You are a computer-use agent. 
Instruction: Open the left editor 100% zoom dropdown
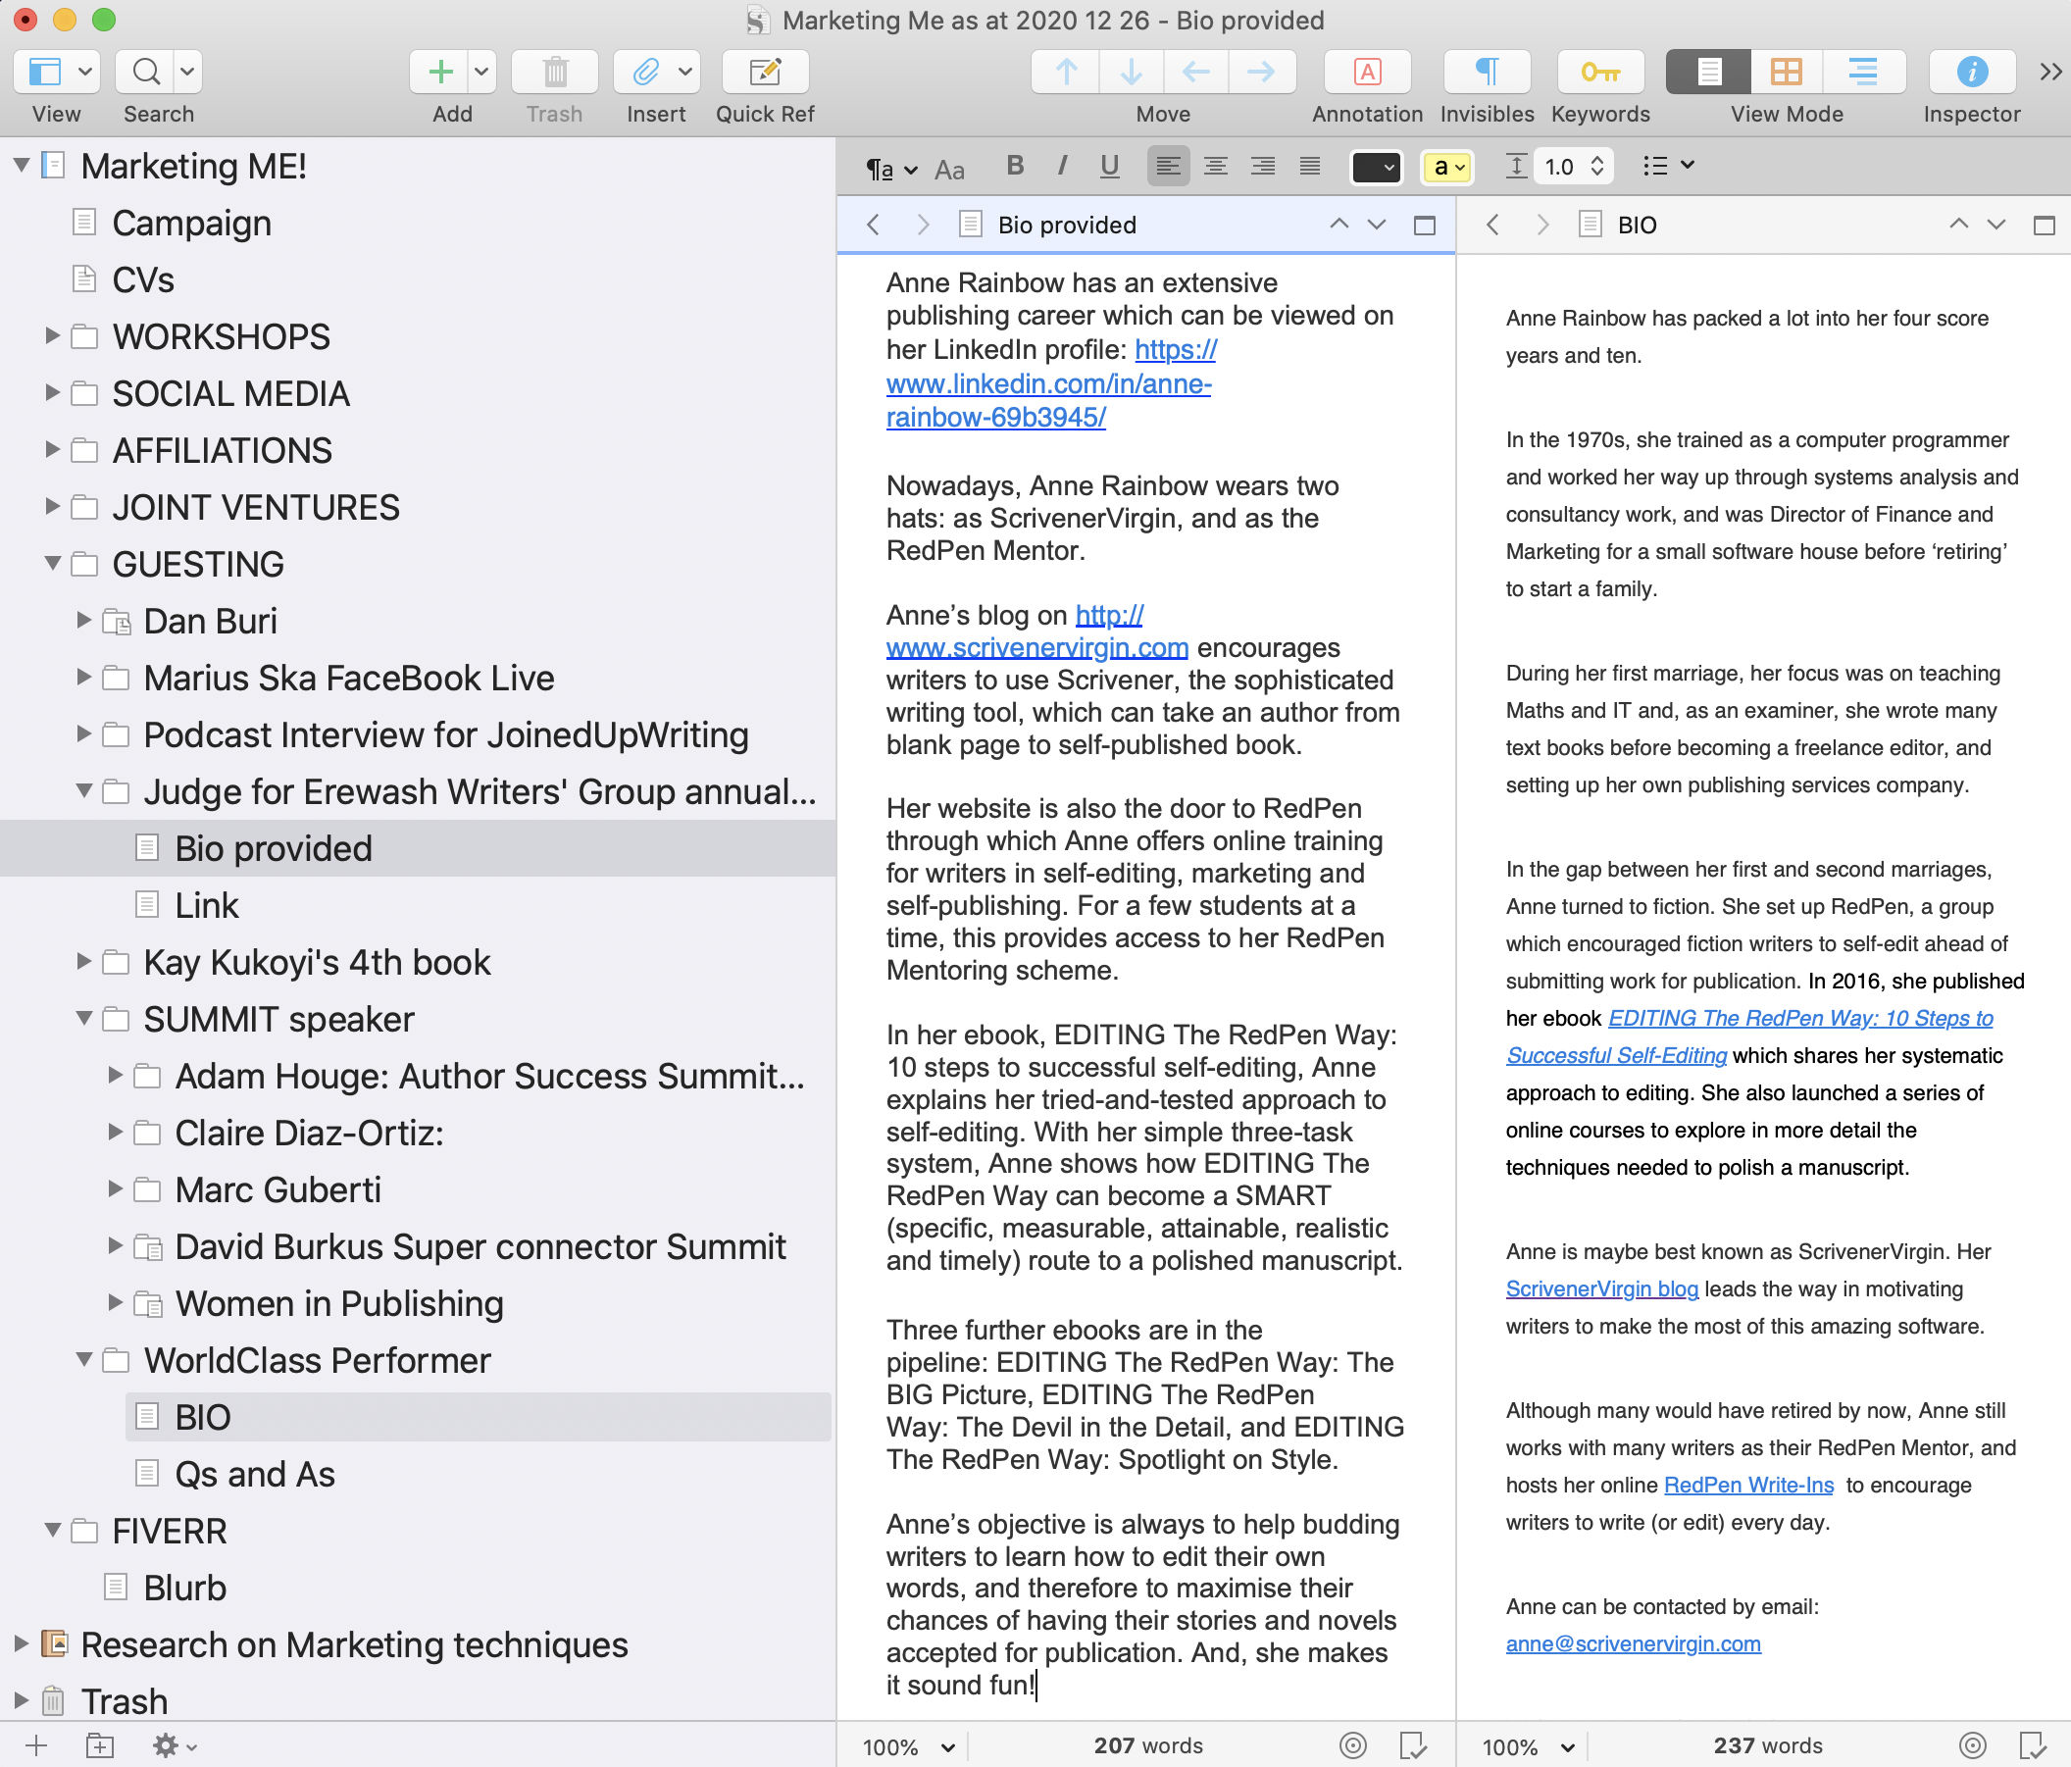(x=909, y=1747)
